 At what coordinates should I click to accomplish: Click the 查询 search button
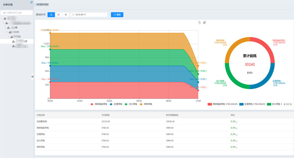pyautogui.click(x=117, y=15)
